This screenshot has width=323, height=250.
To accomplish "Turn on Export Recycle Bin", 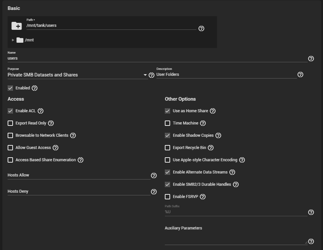I will (x=167, y=148).
